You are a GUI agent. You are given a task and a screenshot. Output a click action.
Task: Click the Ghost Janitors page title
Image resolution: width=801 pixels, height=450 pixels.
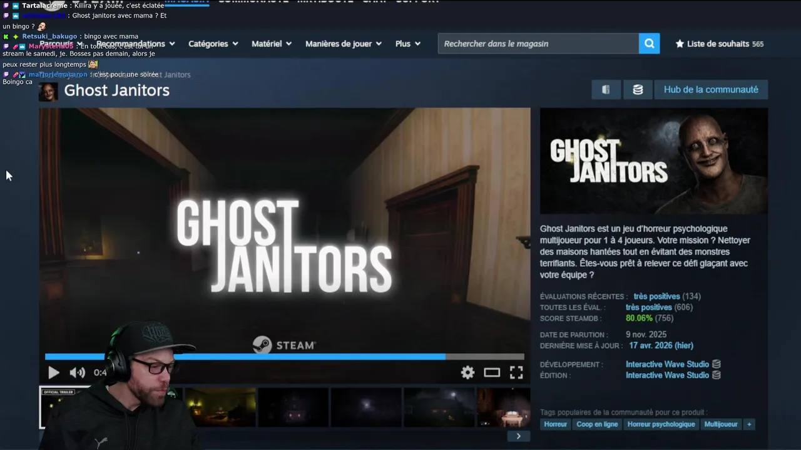pyautogui.click(x=117, y=91)
